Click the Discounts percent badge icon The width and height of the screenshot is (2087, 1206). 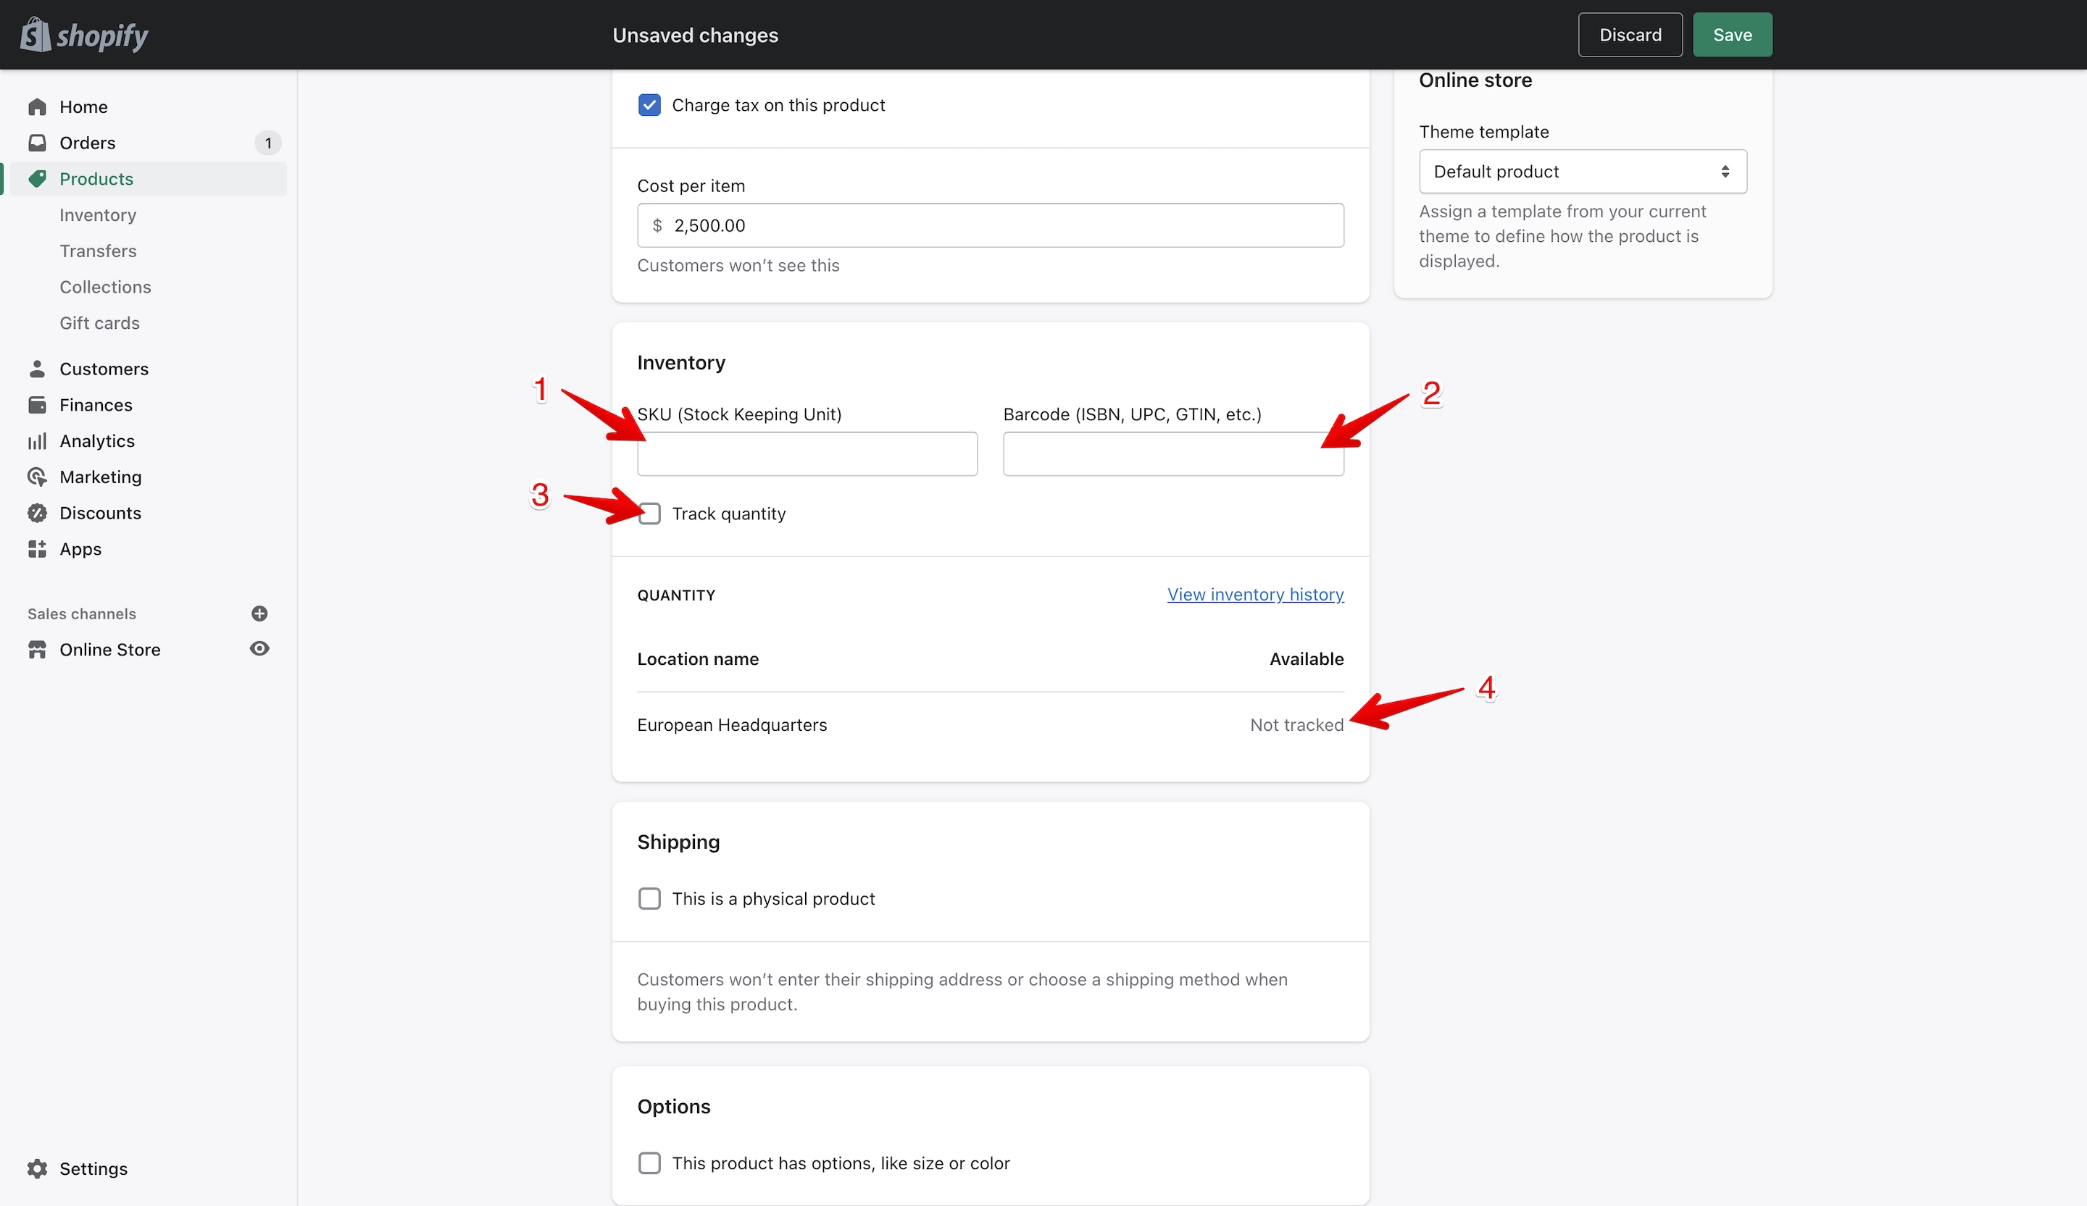(37, 512)
